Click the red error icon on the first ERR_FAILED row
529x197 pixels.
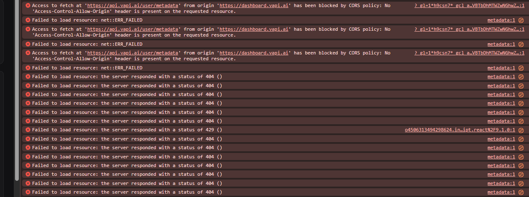point(28,20)
